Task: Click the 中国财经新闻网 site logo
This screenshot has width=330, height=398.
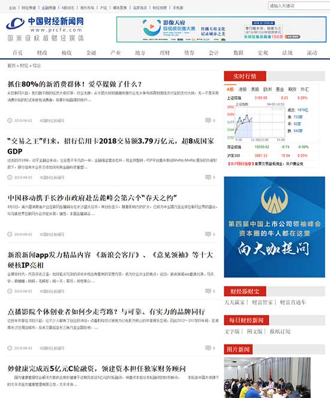Action: 45,29
